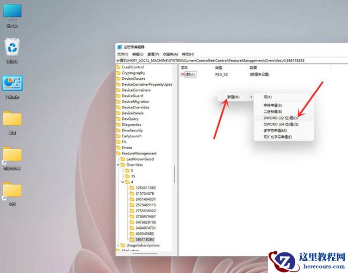Open the Control Panel desktop icon

(12, 83)
